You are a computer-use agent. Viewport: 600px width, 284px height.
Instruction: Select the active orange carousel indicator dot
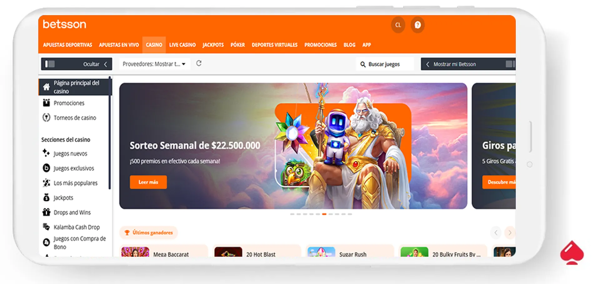324,214
